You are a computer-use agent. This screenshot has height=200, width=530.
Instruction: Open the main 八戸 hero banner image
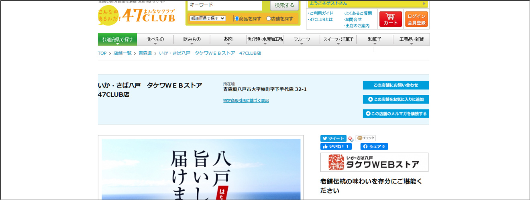click(201, 169)
